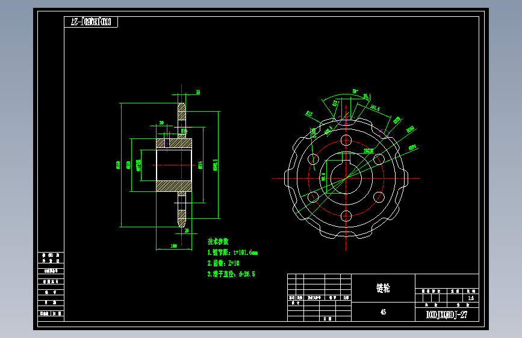Click the '36' dimension above the hub section

161,123
